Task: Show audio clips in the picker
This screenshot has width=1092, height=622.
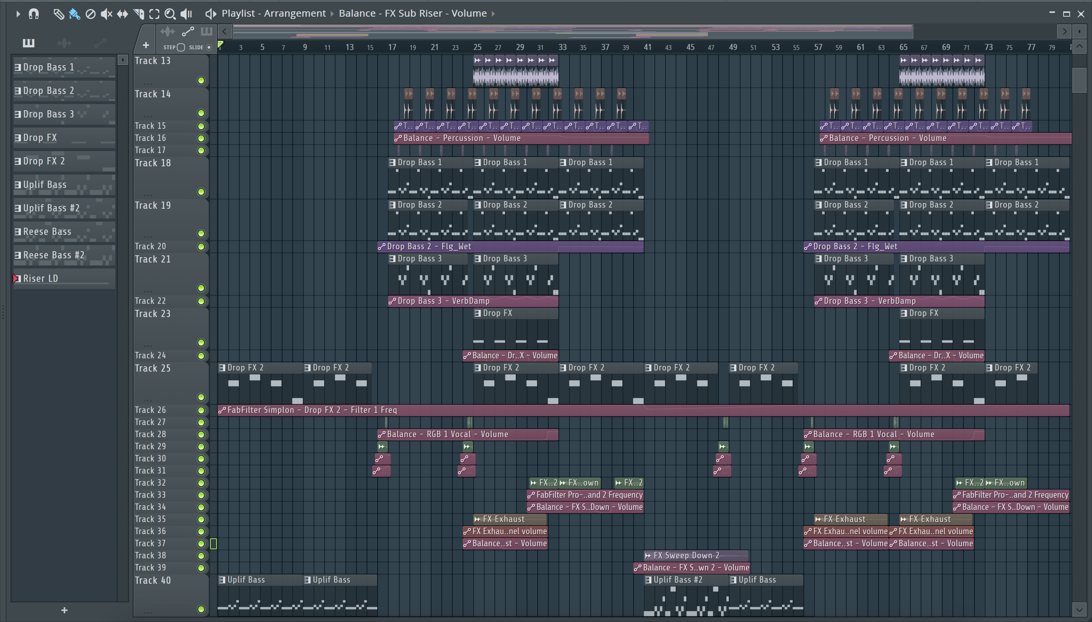Action: coord(64,43)
